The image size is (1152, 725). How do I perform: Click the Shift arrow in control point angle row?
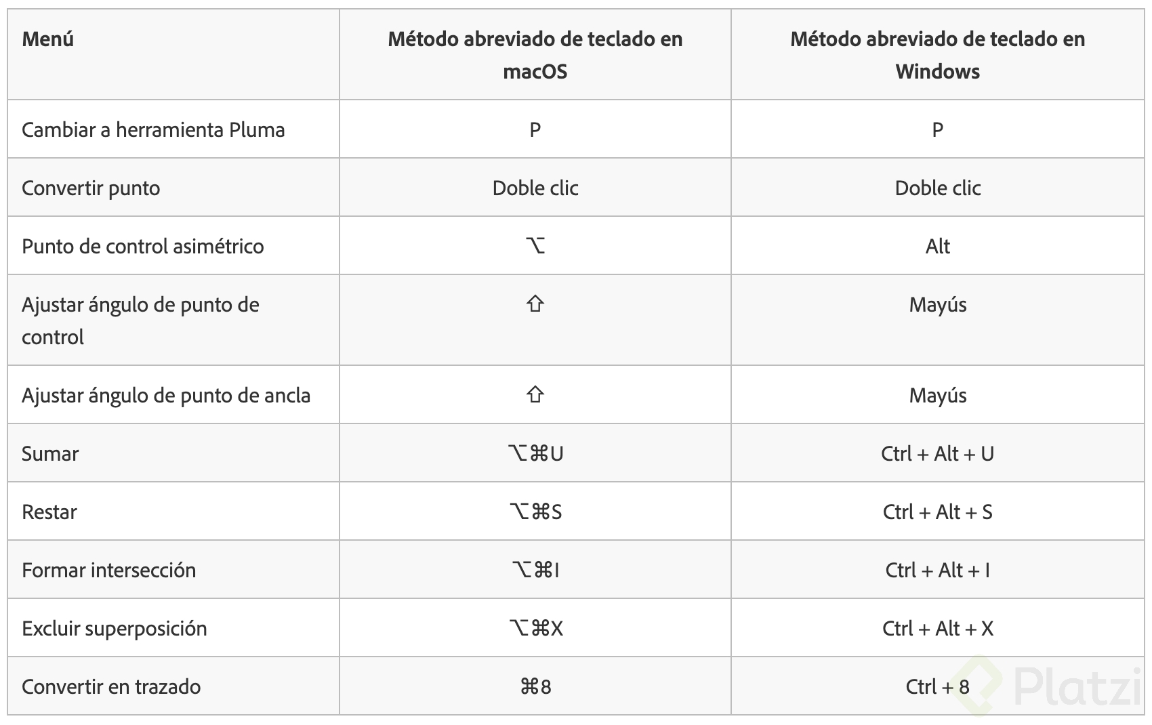coord(535,304)
